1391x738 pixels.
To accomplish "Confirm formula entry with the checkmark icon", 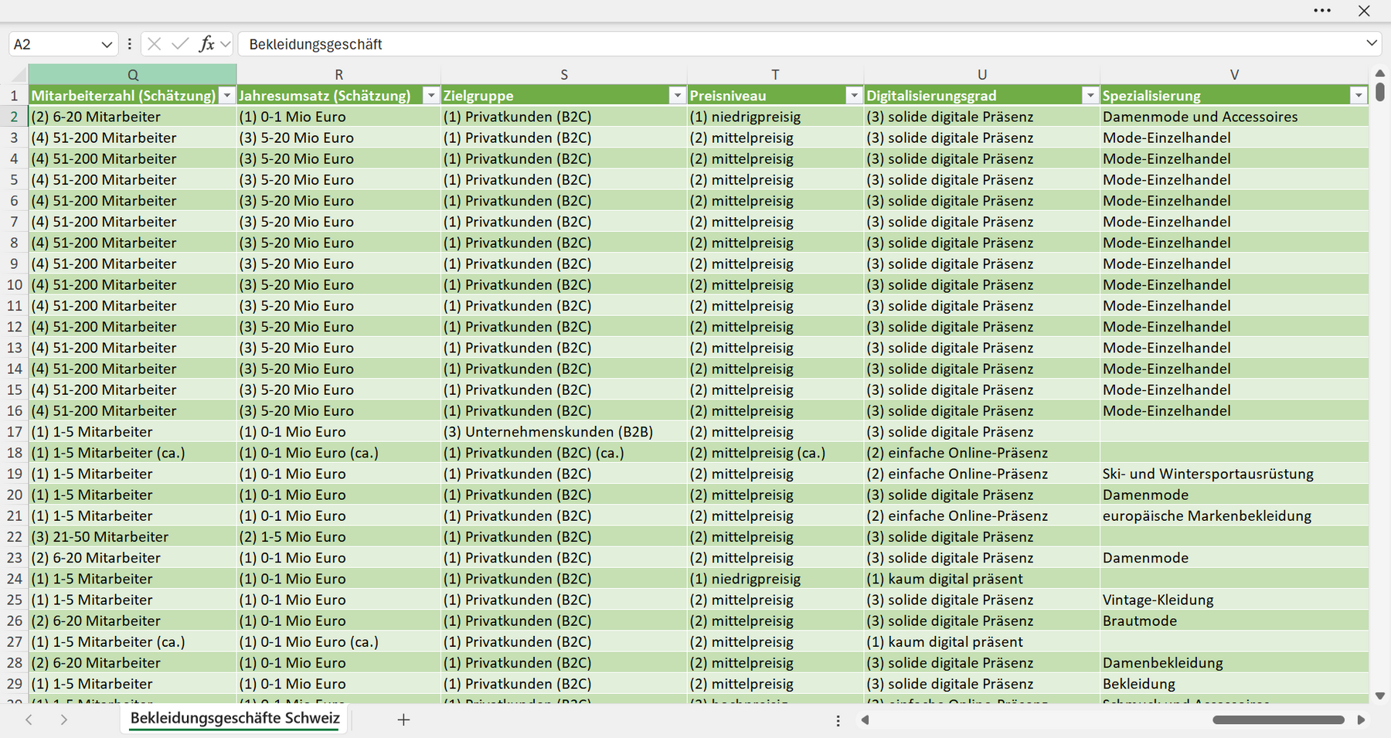I will coord(180,44).
